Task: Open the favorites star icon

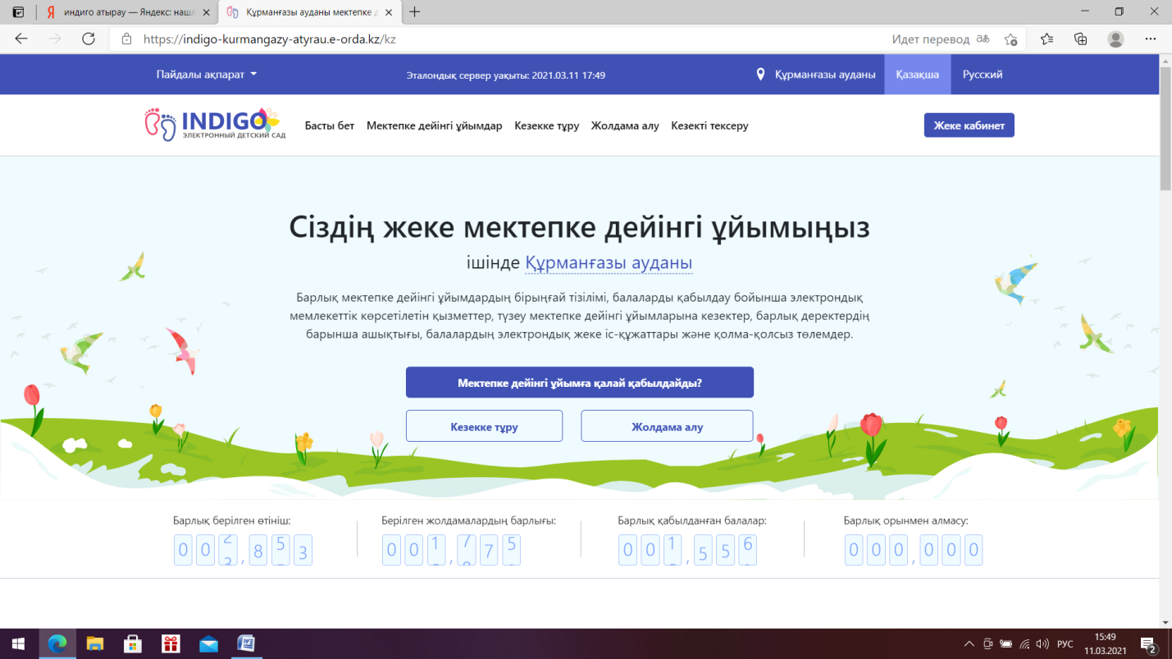Action: 1047,39
